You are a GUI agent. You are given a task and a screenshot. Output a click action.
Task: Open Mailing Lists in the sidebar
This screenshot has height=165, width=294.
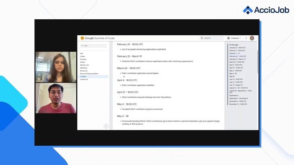point(85,65)
